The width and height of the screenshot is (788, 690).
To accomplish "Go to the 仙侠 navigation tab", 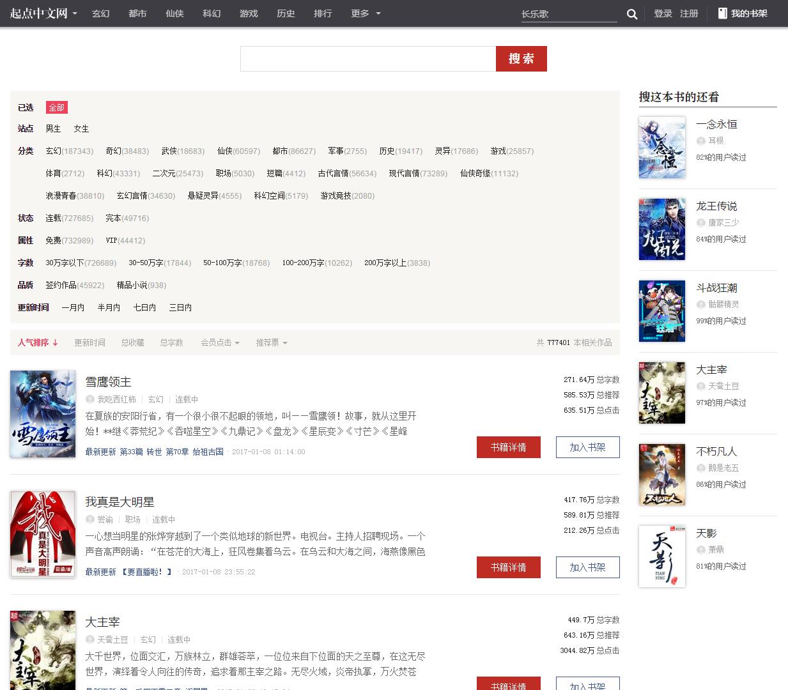I will 174,13.
